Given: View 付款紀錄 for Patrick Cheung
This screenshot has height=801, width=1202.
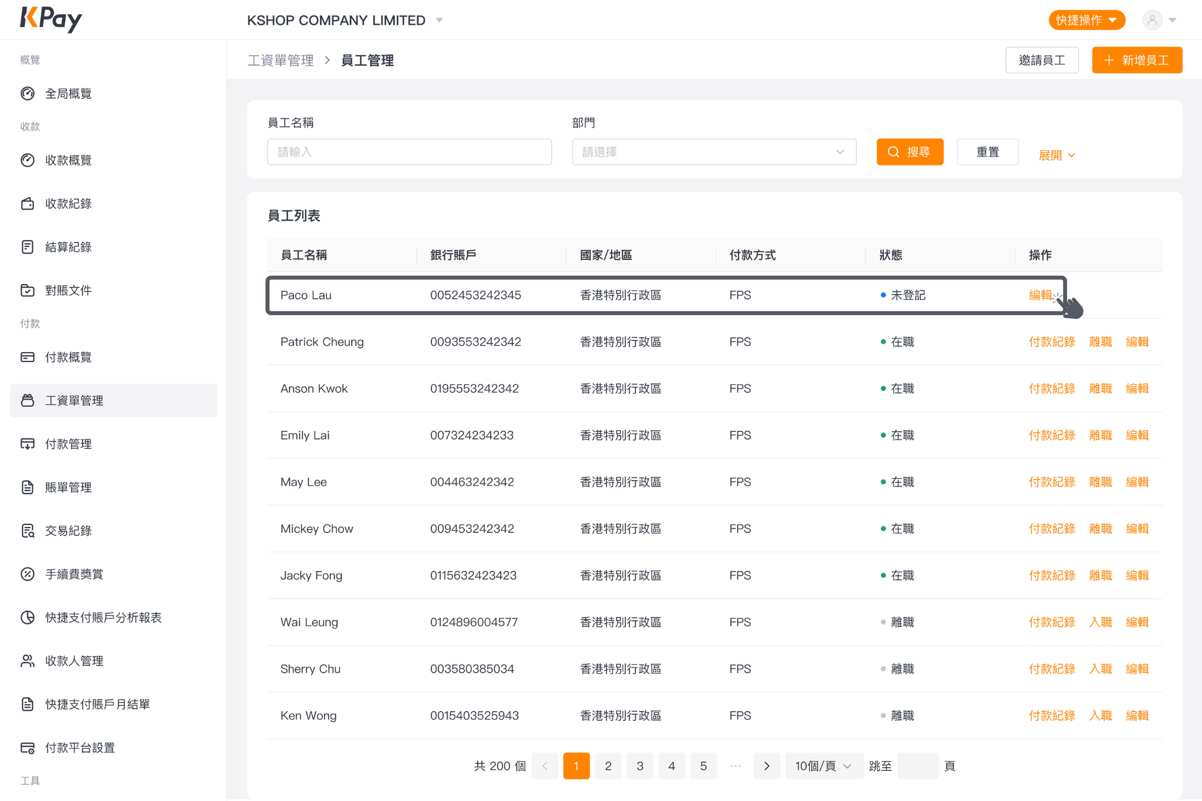Looking at the screenshot, I should tap(1052, 342).
